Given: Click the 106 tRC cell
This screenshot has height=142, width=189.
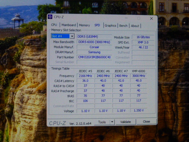Looking at the screenshot, I should [85, 101].
